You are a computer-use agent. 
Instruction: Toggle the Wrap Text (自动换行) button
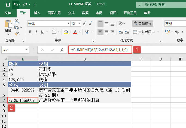(x=143, y=24)
